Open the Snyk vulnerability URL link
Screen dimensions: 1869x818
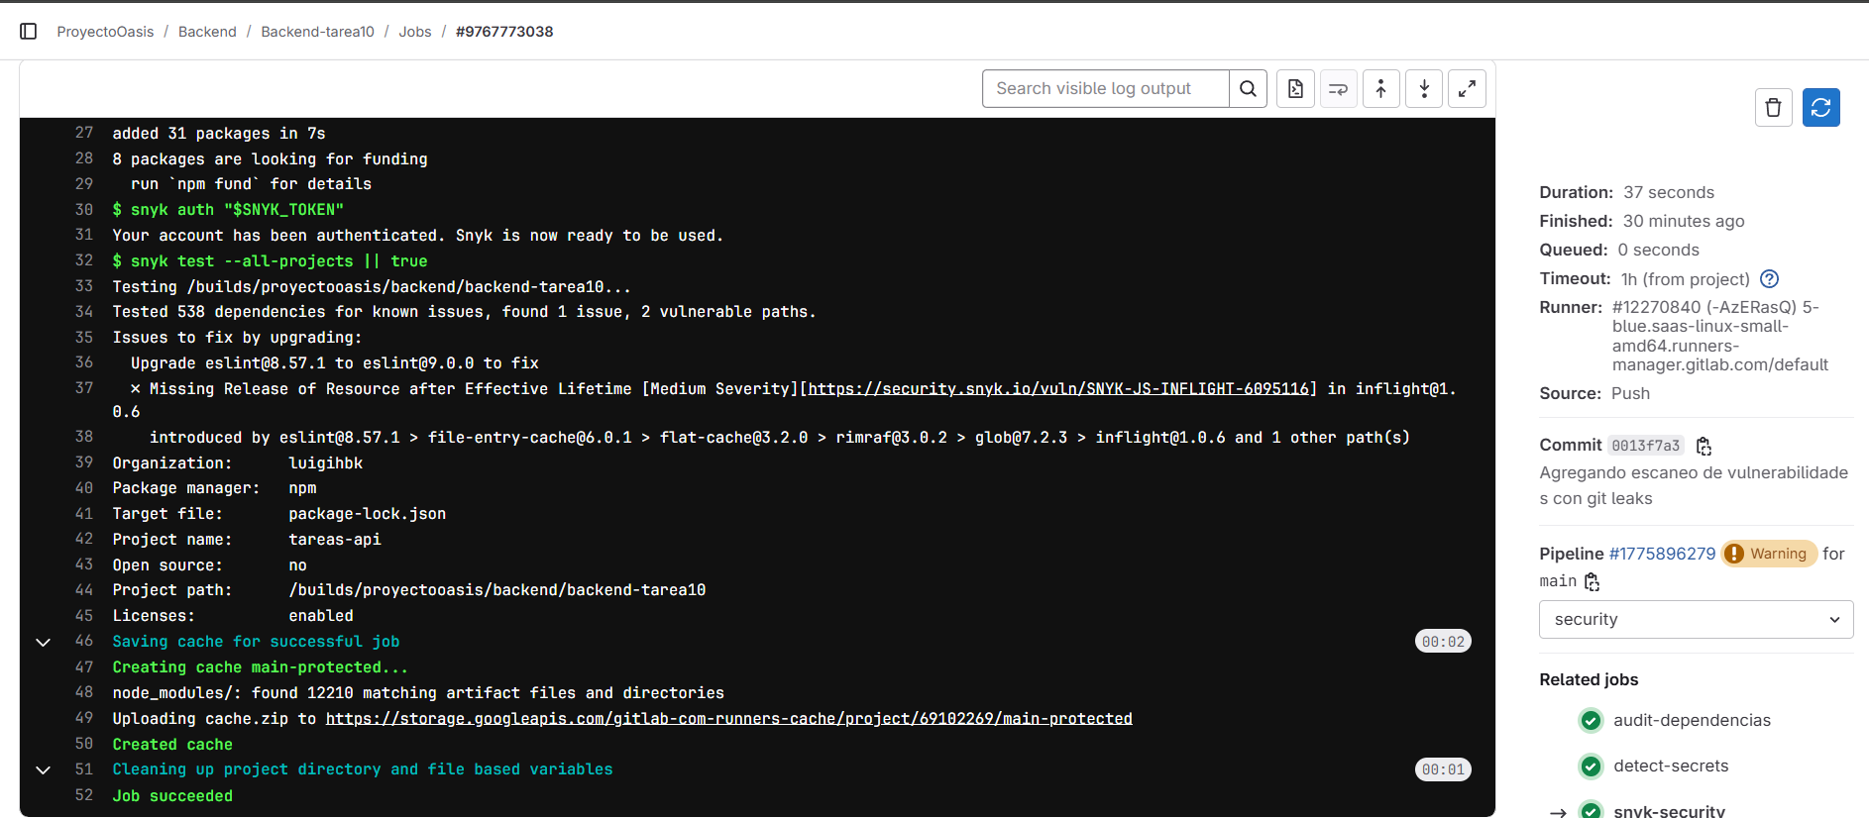1058,389
